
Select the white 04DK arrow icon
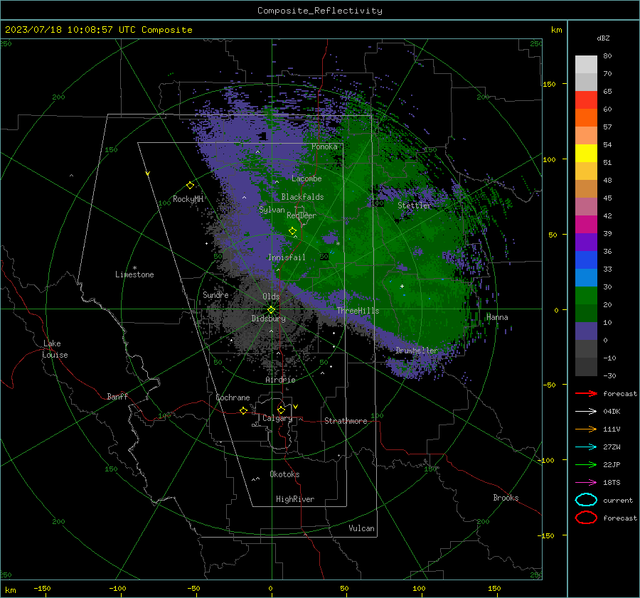pos(586,411)
